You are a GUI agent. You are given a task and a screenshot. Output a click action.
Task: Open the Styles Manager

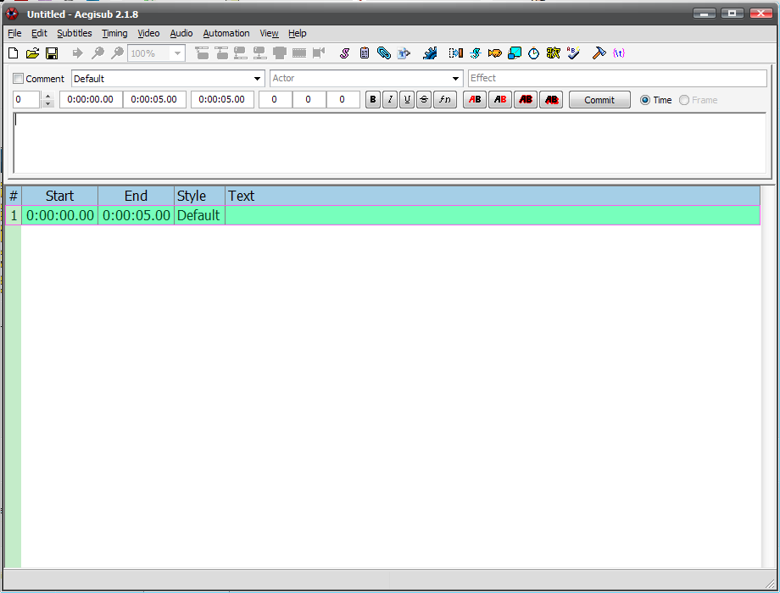point(344,53)
